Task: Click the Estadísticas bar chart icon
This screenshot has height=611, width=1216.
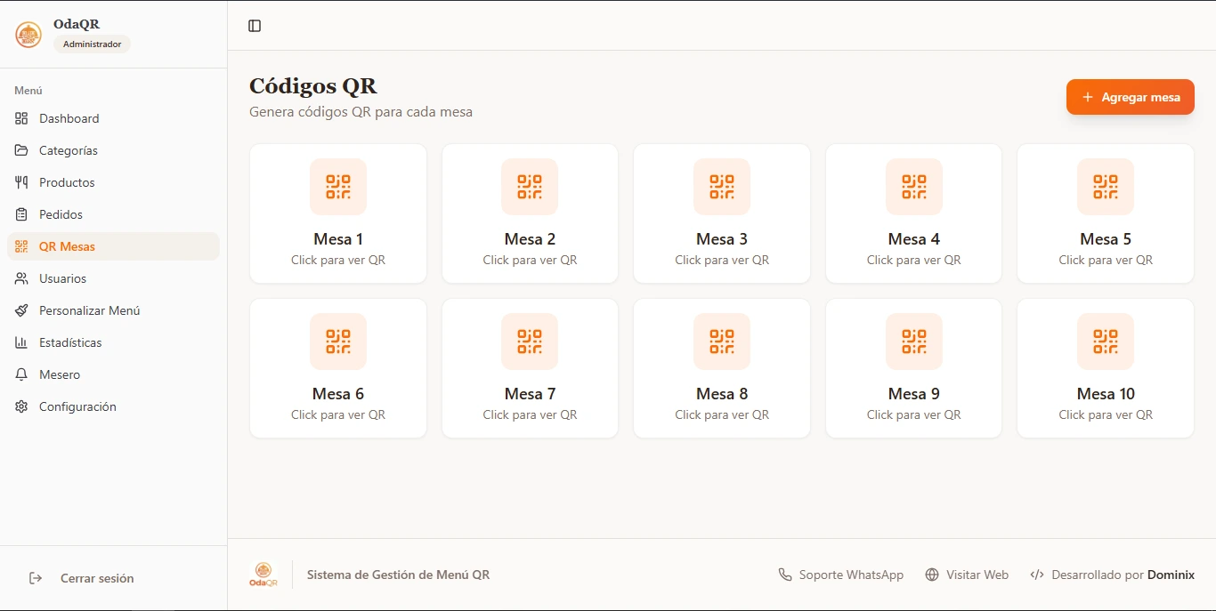Action: point(21,342)
